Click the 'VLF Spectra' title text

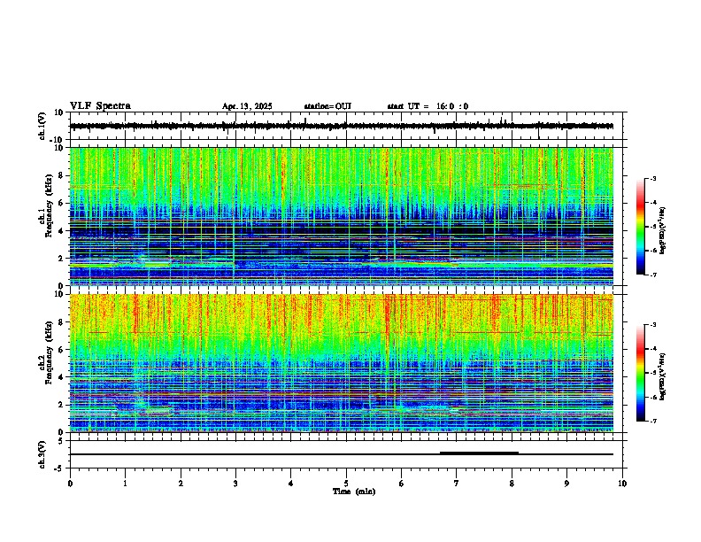pos(100,106)
